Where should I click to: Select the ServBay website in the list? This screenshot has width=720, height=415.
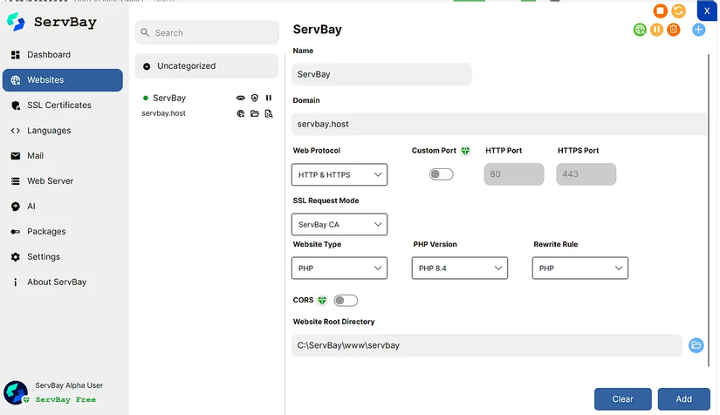click(x=169, y=98)
